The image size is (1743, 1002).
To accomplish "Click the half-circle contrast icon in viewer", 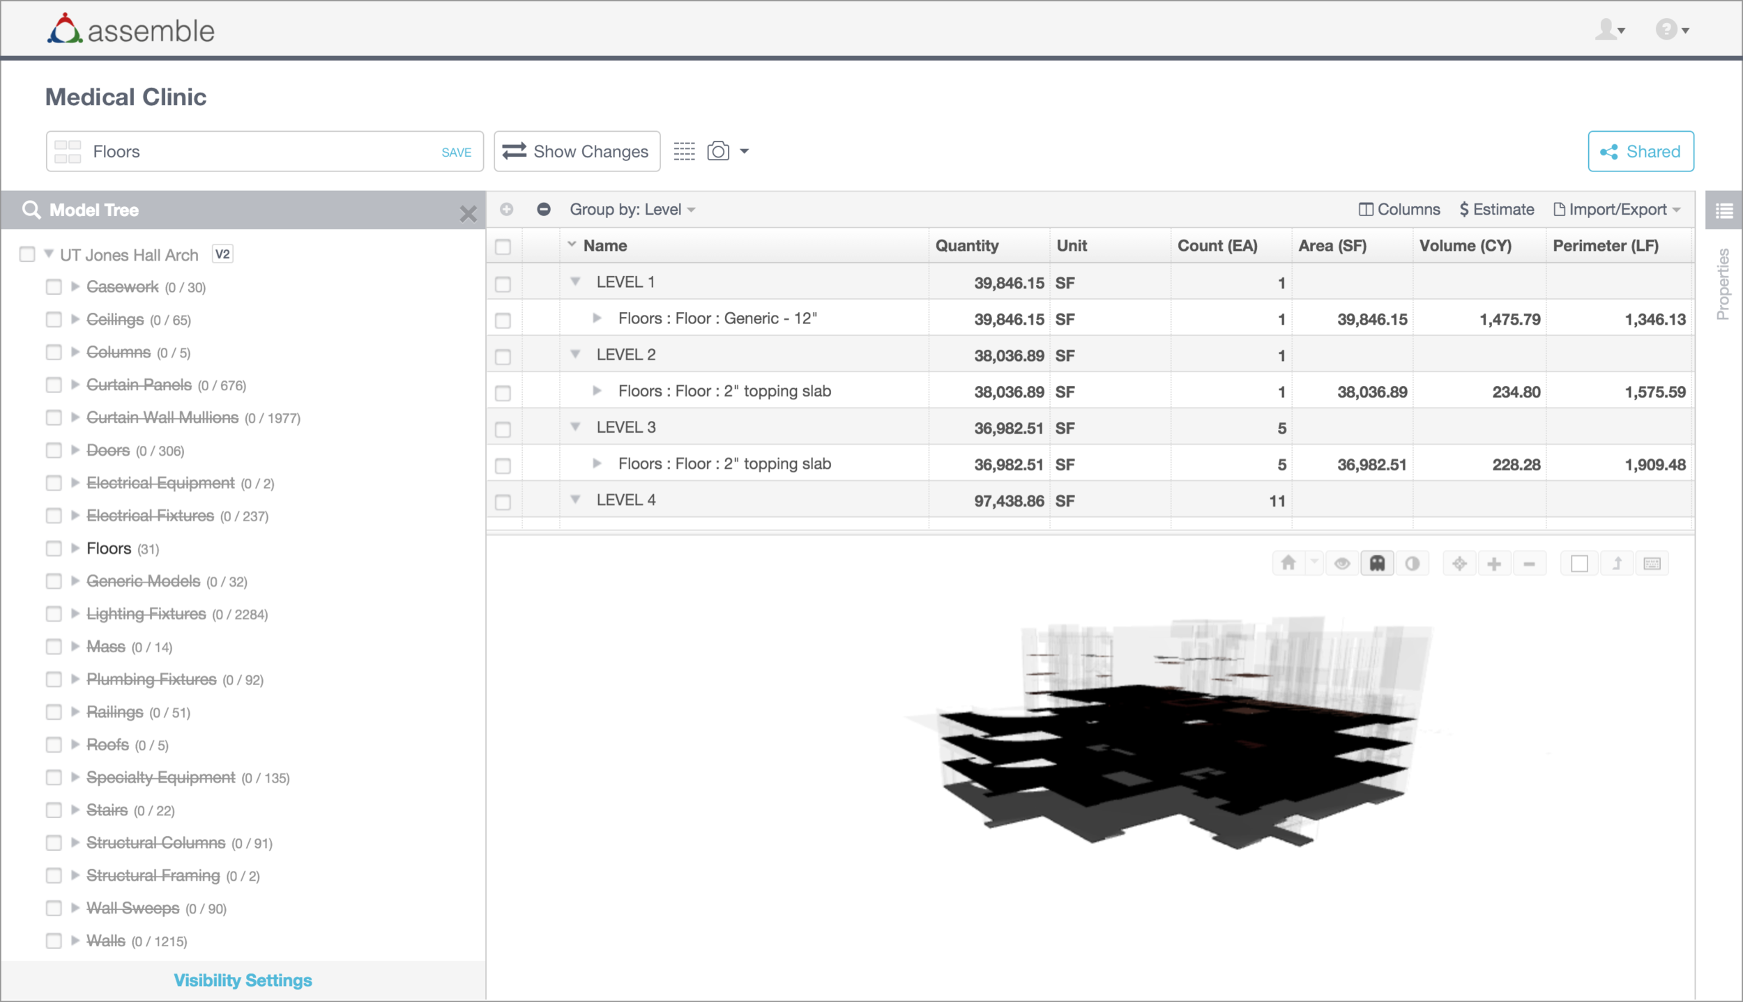I will coord(1412,563).
